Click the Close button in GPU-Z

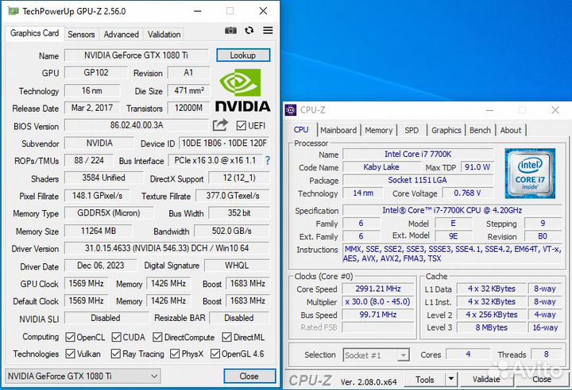(x=249, y=377)
